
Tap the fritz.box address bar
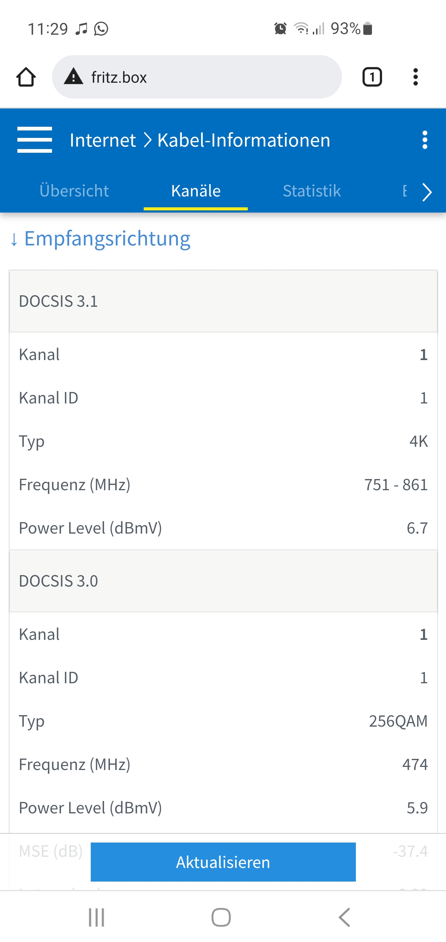tap(197, 77)
